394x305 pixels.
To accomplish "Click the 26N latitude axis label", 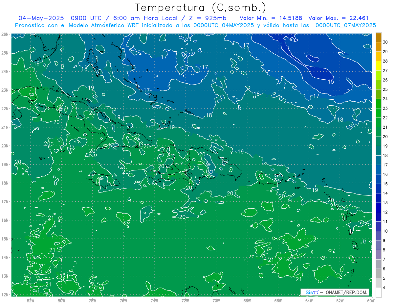I will pyautogui.click(x=5, y=34).
